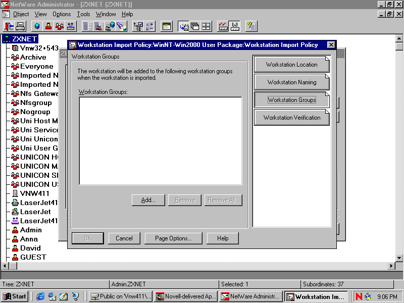
Task: Select the Vnw32+543 tree item
Action: tap(39, 48)
